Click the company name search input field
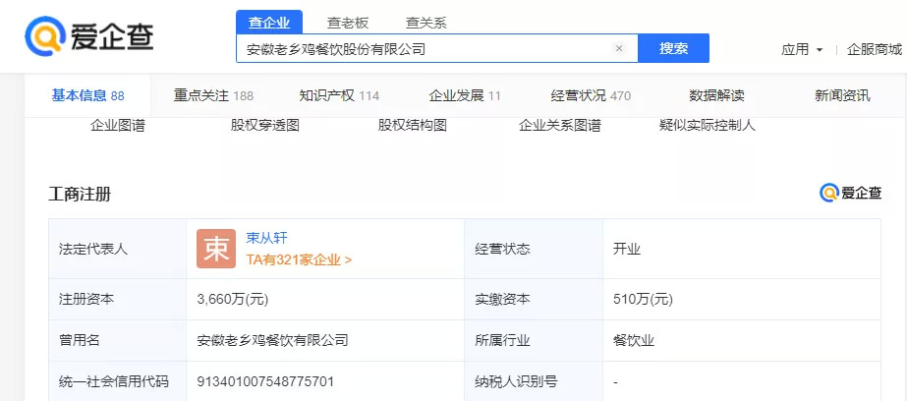The width and height of the screenshot is (907, 401). click(x=423, y=48)
